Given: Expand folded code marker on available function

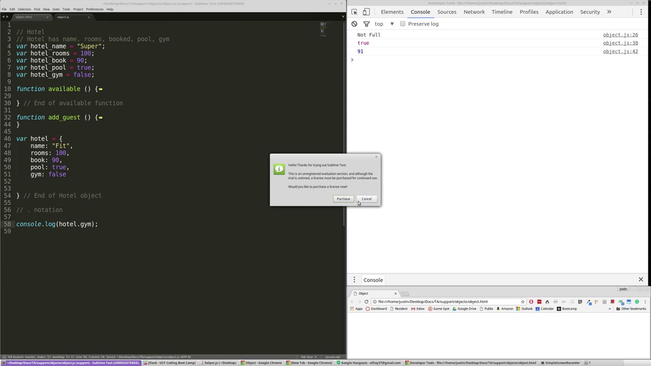Looking at the screenshot, I should [101, 89].
